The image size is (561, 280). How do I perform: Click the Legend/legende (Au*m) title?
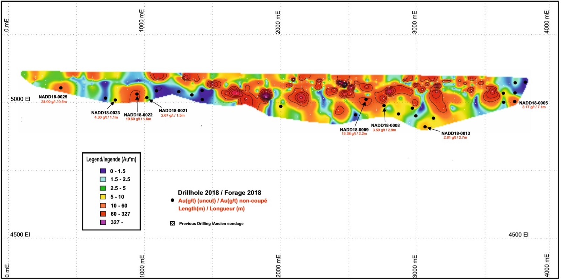pos(111,159)
